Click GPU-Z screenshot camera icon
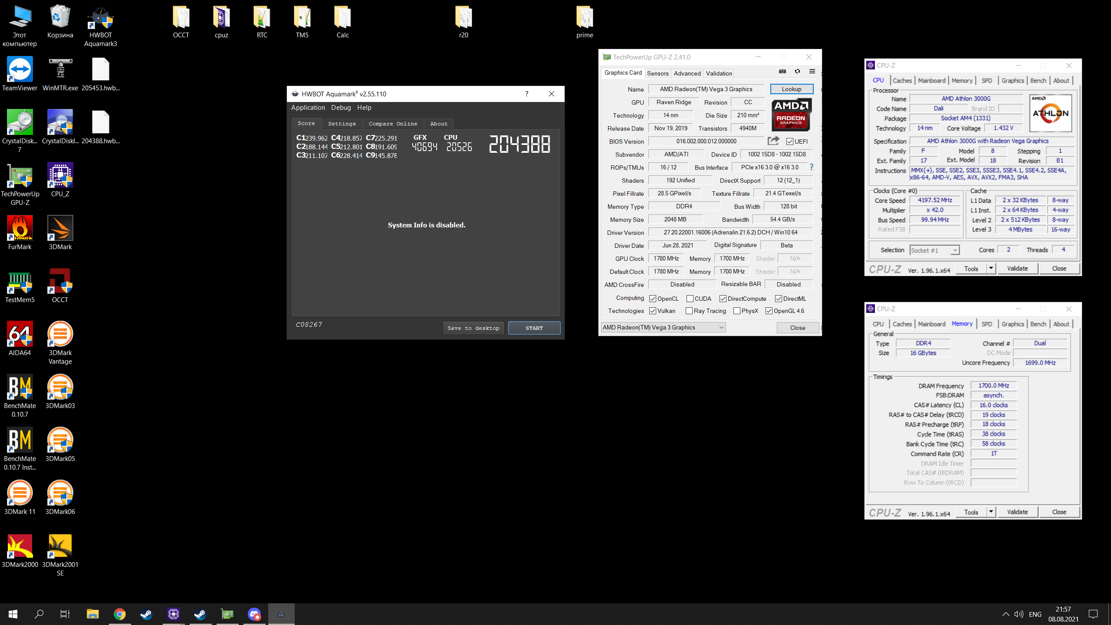The image size is (1111, 625). 782,72
